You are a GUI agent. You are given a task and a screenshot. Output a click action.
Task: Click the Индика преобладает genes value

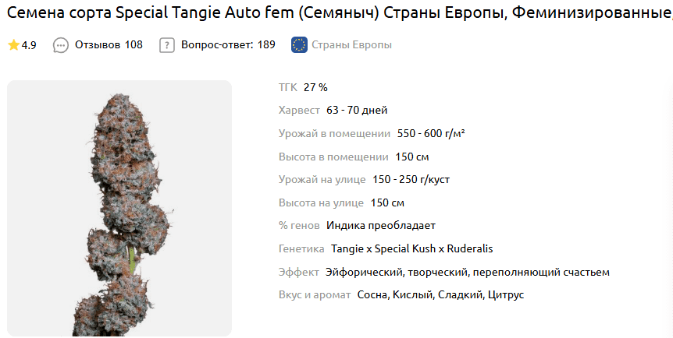(x=381, y=226)
